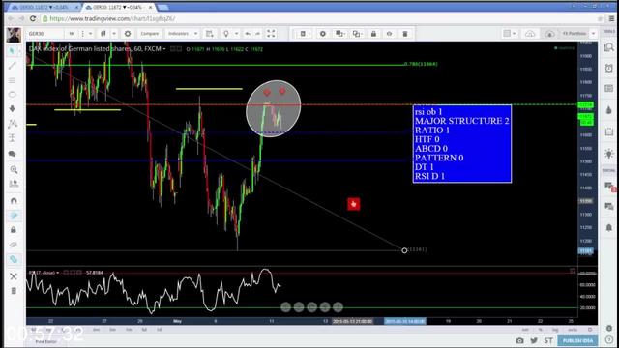Load chart layout with cloud download icon
This screenshot has width=619, height=348.
click(x=530, y=34)
